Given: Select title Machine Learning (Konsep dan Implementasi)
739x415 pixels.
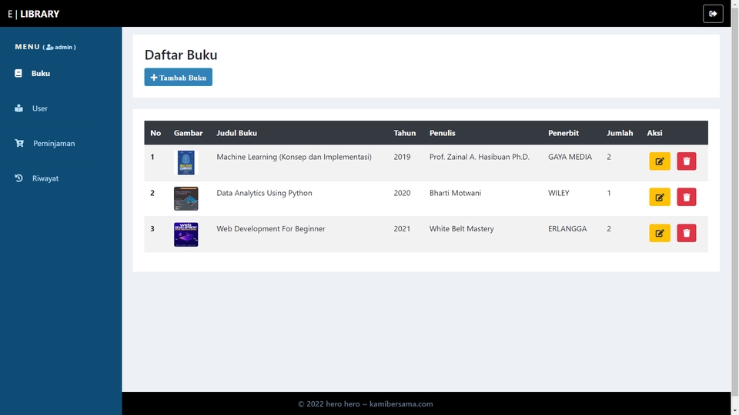Looking at the screenshot, I should point(293,157).
